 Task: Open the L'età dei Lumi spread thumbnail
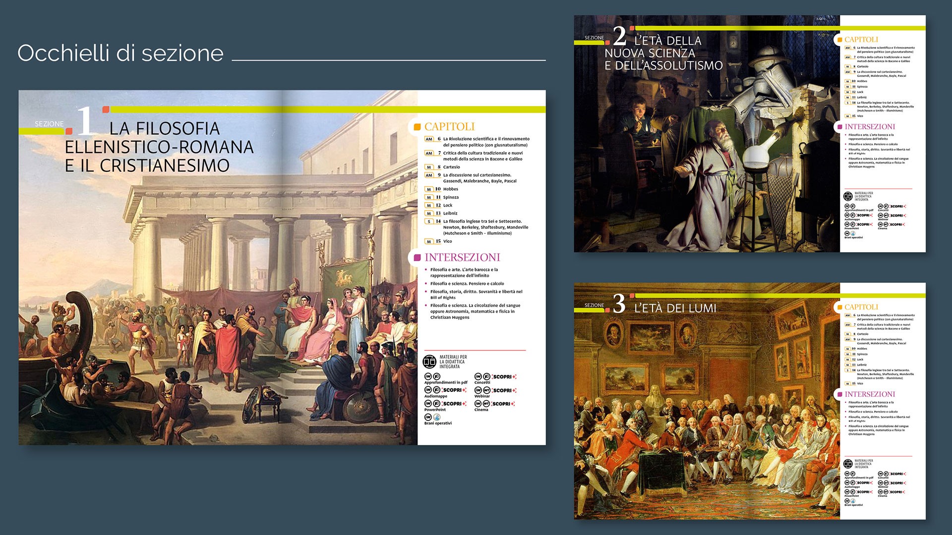750,401
